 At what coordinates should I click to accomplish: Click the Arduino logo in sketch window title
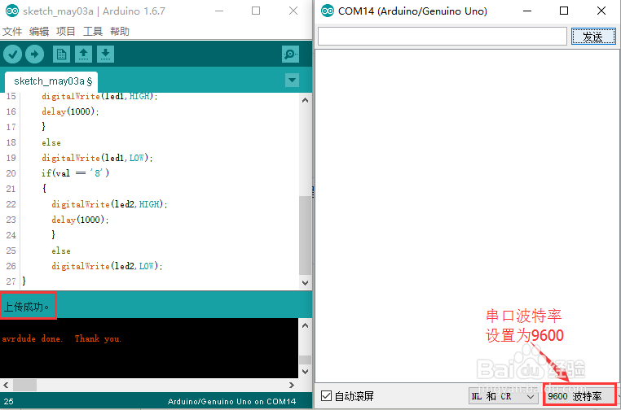tap(12, 11)
